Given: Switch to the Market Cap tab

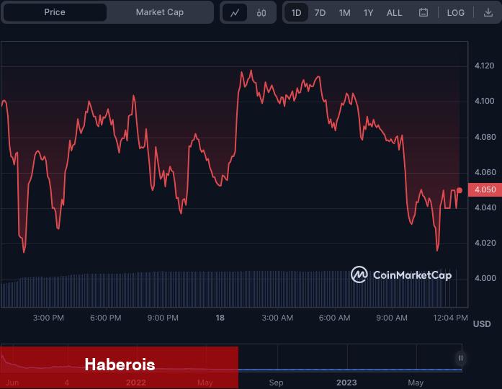Looking at the screenshot, I should [159, 12].
